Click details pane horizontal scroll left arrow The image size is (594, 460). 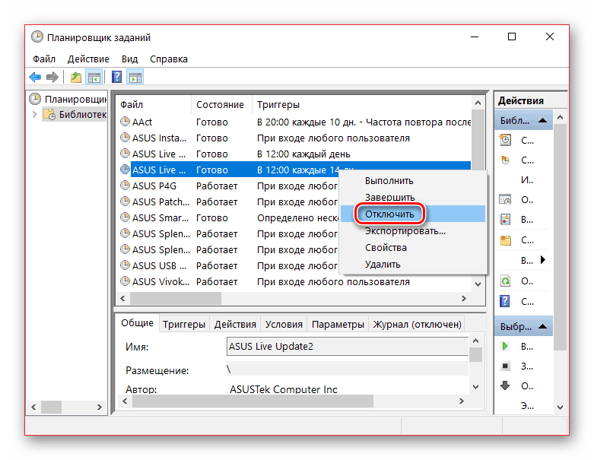[x=125, y=401]
